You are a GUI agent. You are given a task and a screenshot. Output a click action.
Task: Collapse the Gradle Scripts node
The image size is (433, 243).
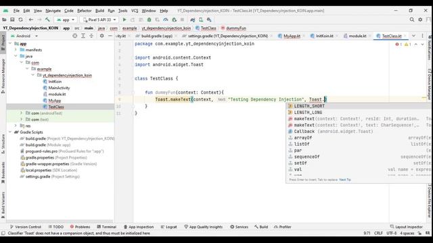pyautogui.click(x=10, y=132)
